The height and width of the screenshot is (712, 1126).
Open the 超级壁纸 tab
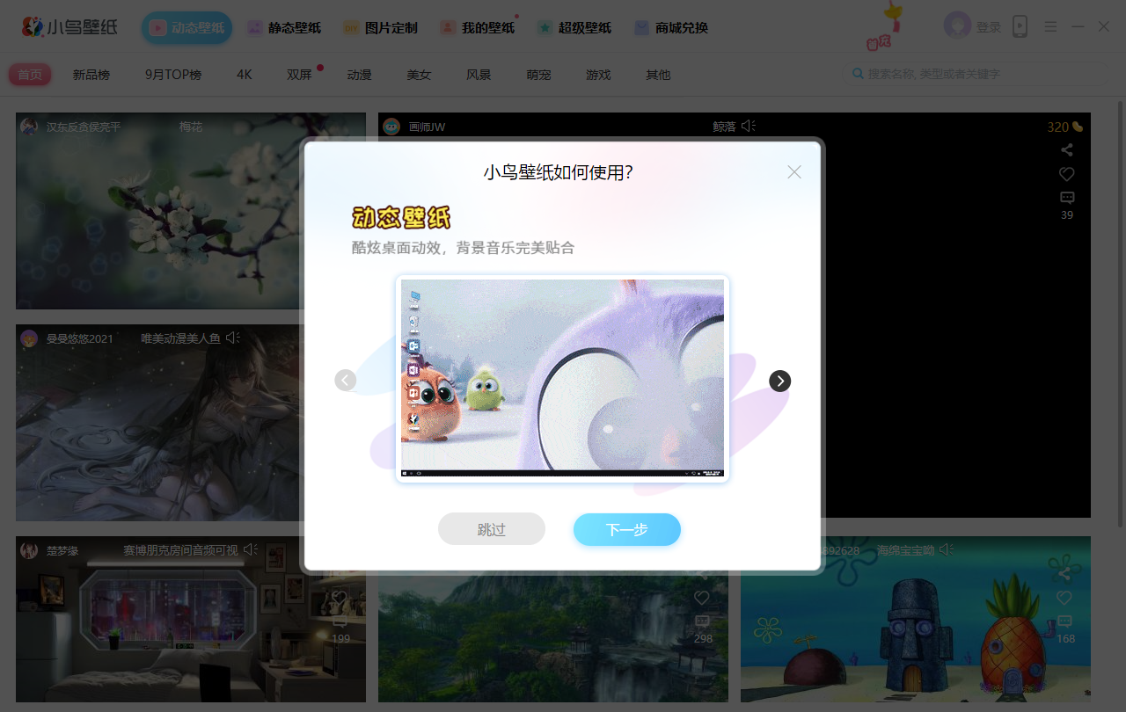pos(574,28)
